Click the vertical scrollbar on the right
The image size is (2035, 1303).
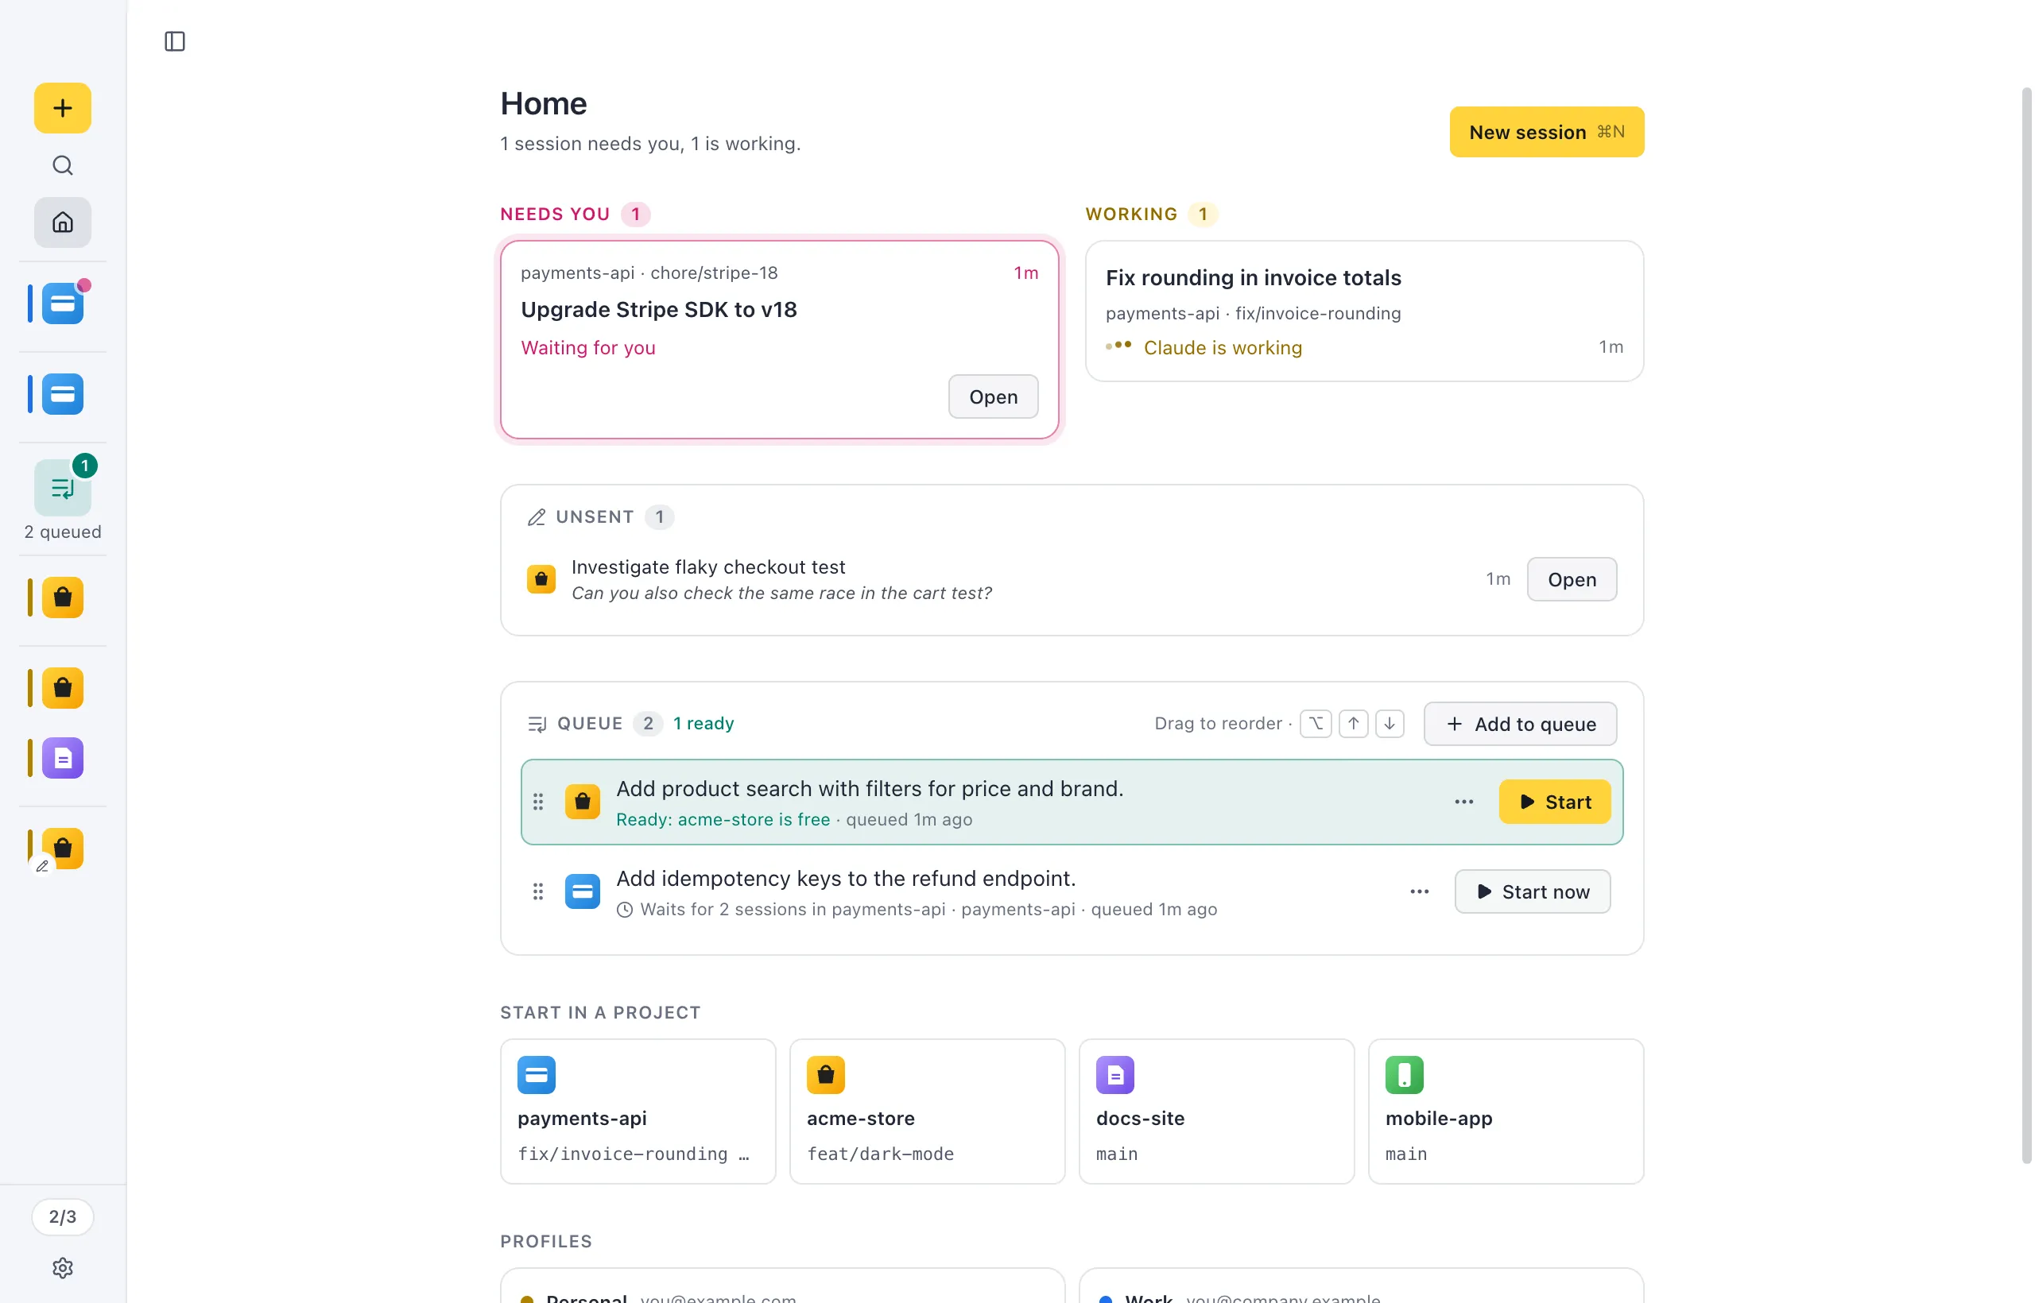(x=2026, y=626)
